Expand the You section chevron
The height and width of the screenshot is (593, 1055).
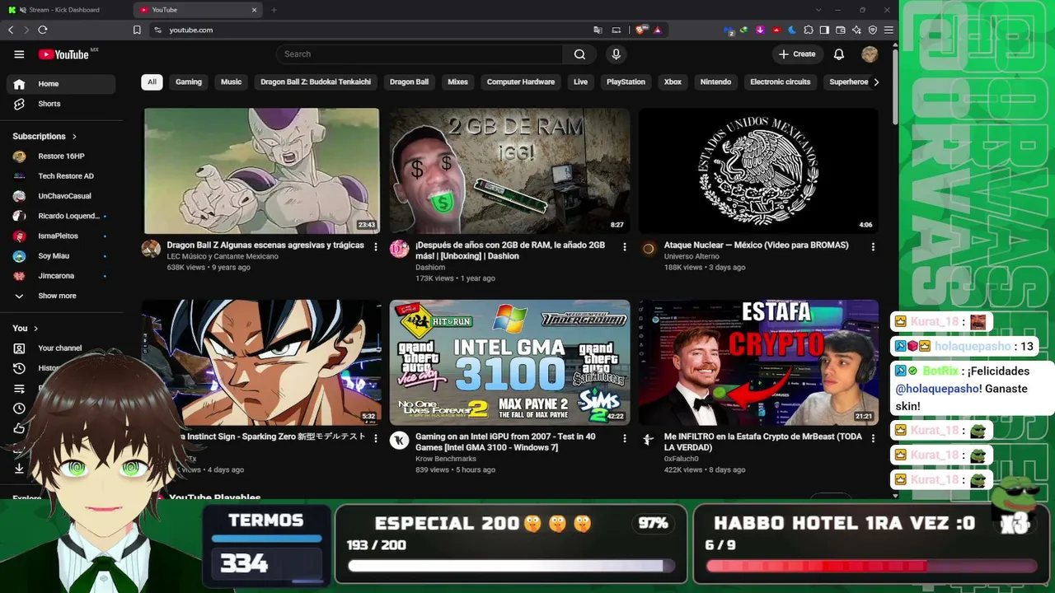coord(35,329)
